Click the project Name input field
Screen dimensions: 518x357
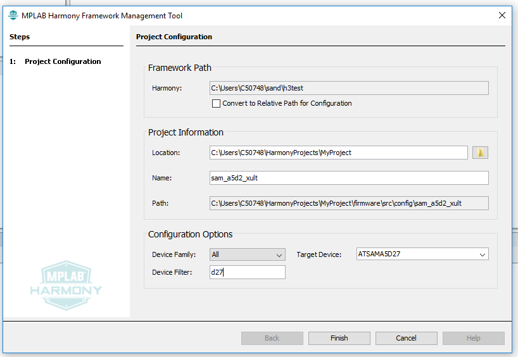349,178
